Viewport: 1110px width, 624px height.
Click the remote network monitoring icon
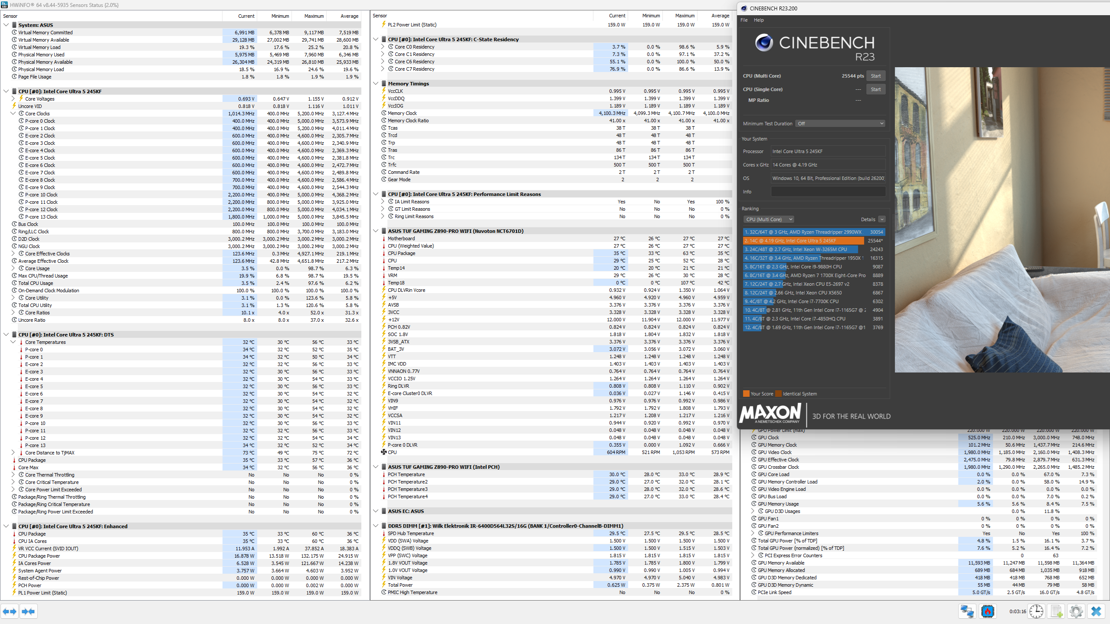(967, 611)
